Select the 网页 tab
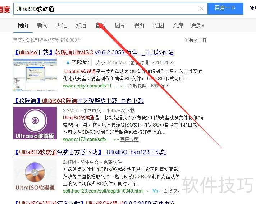The height and width of the screenshot is (204, 256). click(x=23, y=25)
